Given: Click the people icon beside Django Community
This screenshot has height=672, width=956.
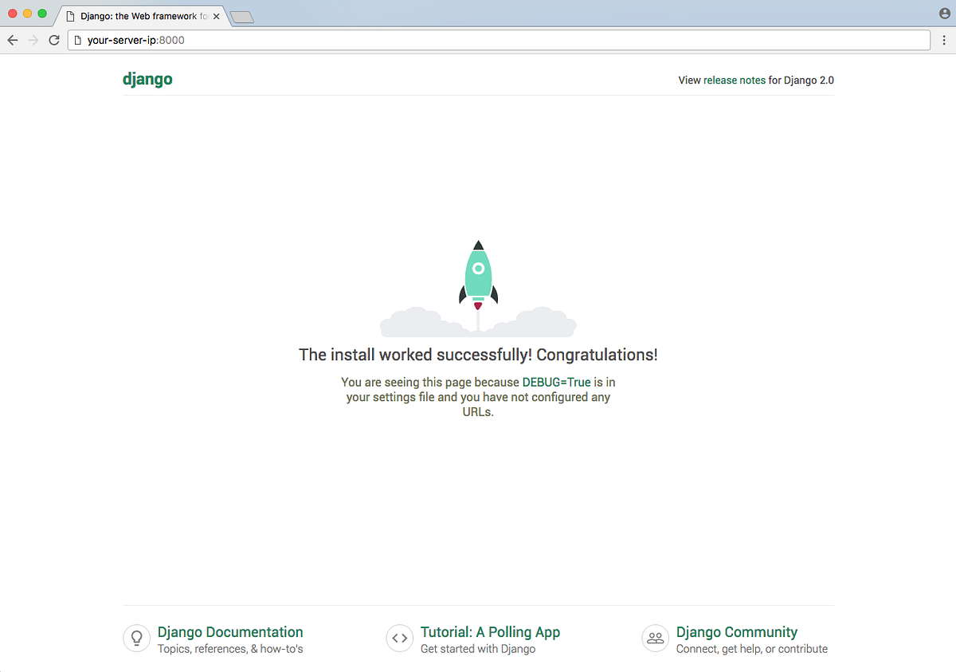Looking at the screenshot, I should (655, 638).
